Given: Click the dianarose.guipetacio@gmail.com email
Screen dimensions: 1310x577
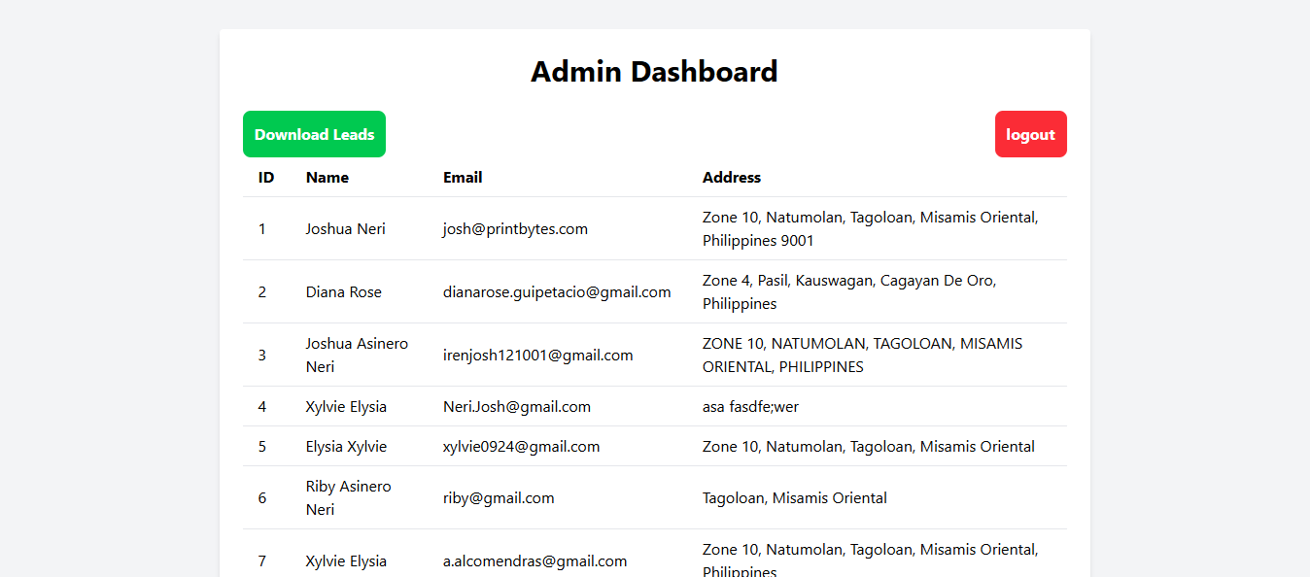Looking at the screenshot, I should coord(557,292).
